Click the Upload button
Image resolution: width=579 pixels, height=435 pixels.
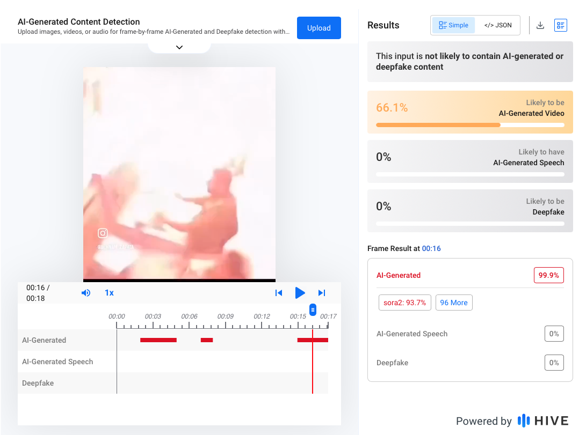319,28
